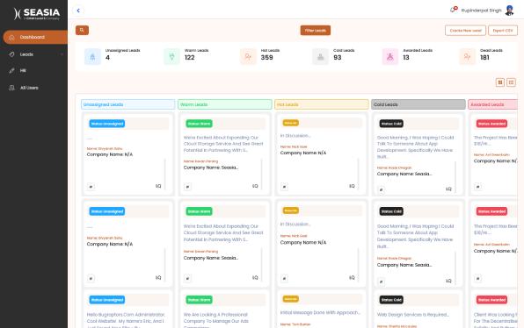Click LQ label on first Warm card

255,186
